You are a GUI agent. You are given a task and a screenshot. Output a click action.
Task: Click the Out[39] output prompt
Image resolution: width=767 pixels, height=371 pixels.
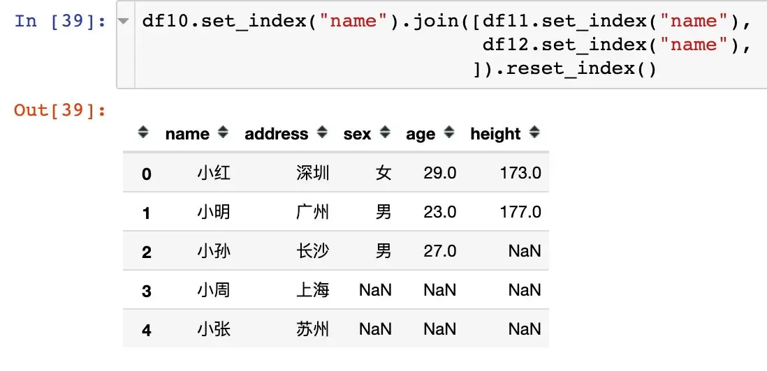[60, 110]
